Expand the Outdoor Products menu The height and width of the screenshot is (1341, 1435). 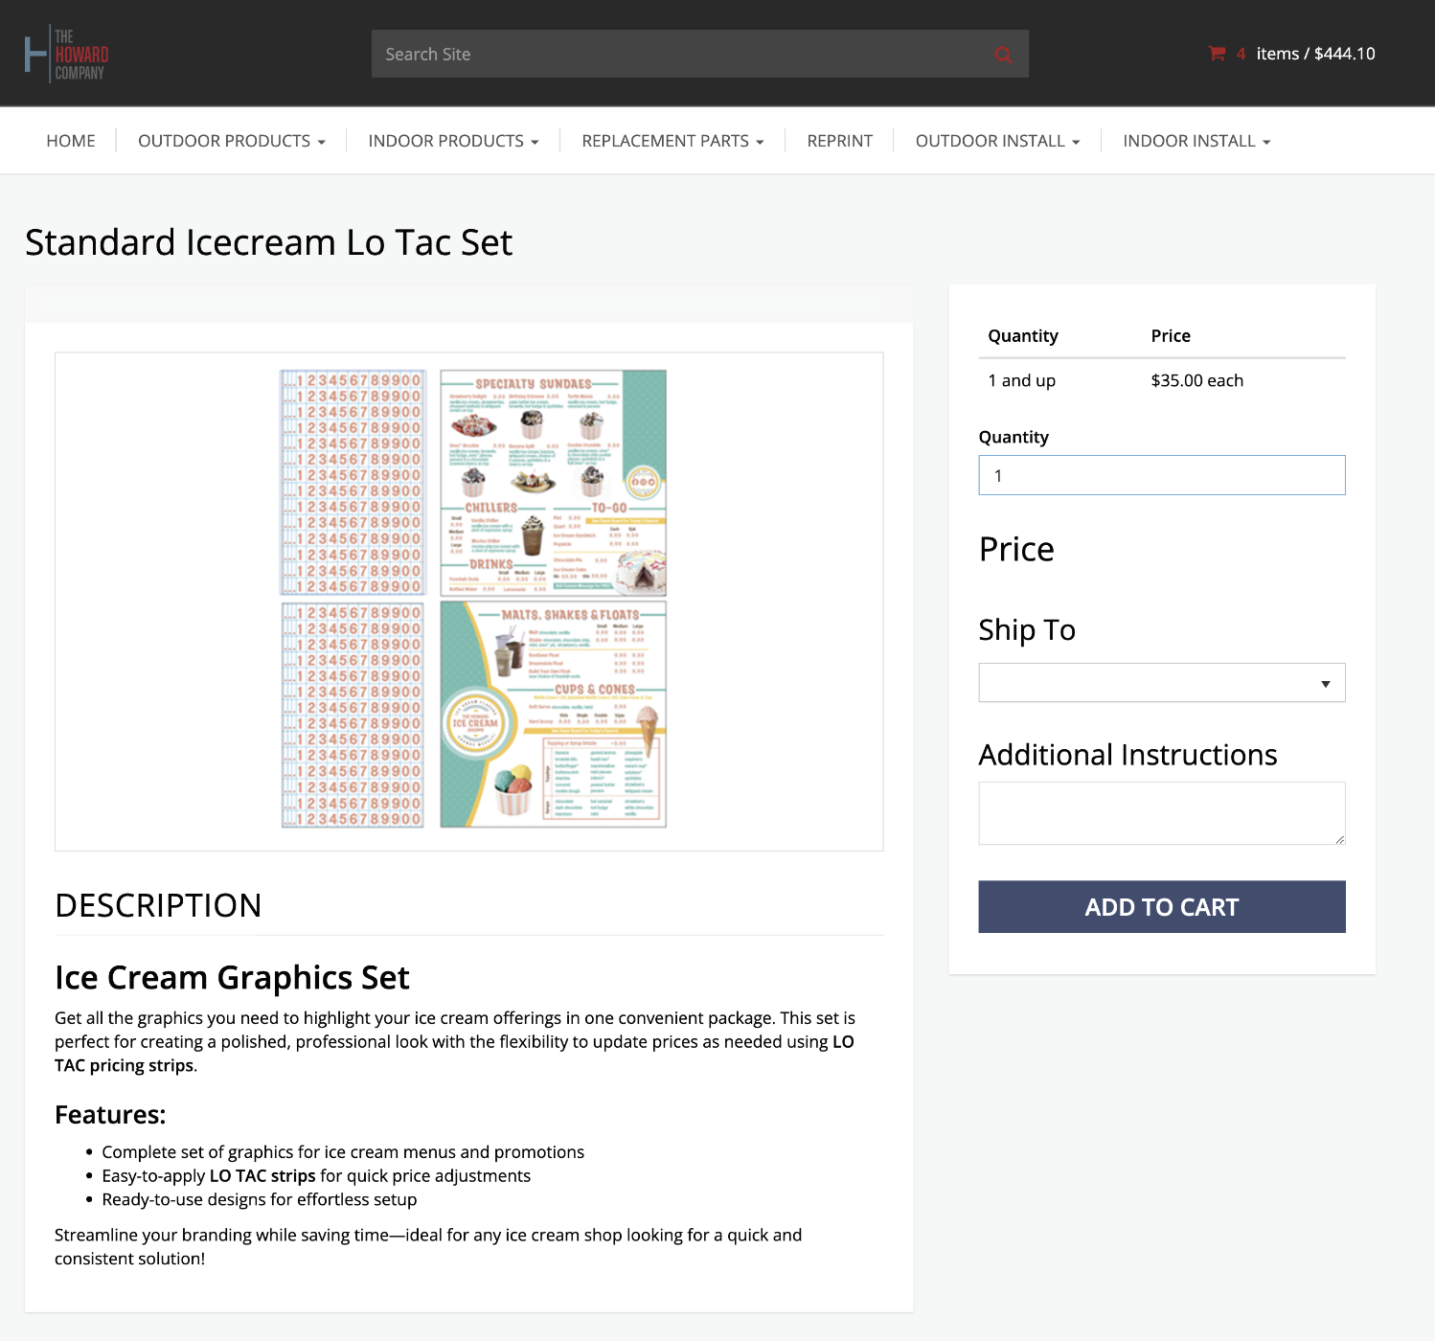tap(231, 141)
